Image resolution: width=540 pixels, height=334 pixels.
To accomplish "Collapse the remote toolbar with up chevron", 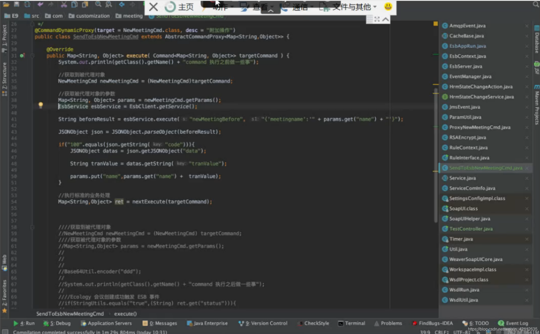I will click(386, 19).
